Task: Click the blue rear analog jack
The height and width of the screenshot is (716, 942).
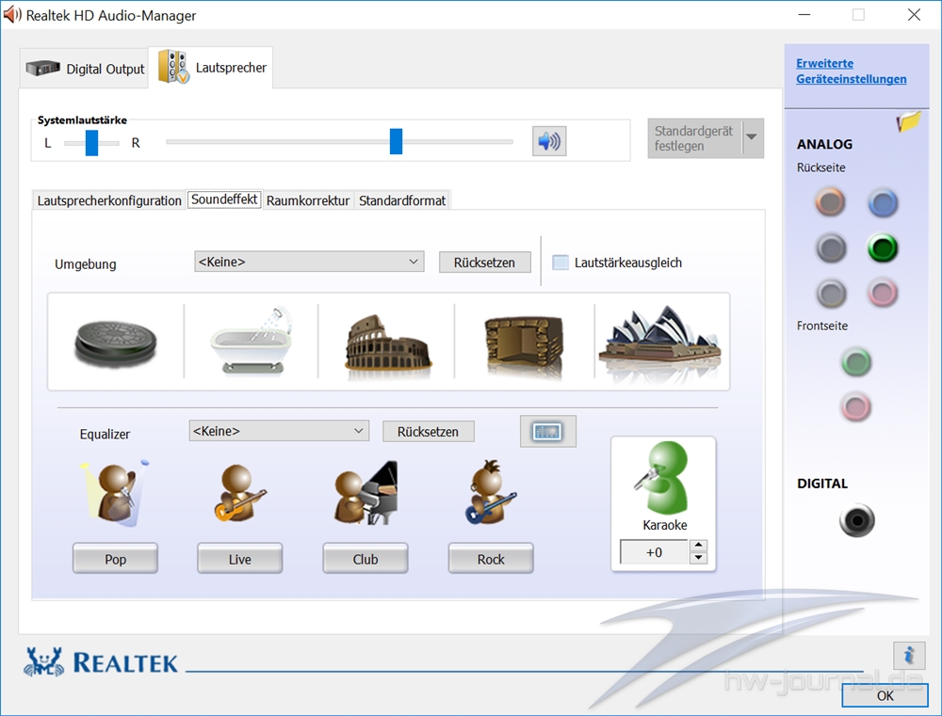Action: (x=883, y=202)
